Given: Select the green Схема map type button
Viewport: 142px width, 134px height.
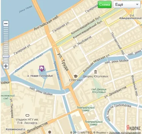Looking at the screenshot, I should pos(104,4).
